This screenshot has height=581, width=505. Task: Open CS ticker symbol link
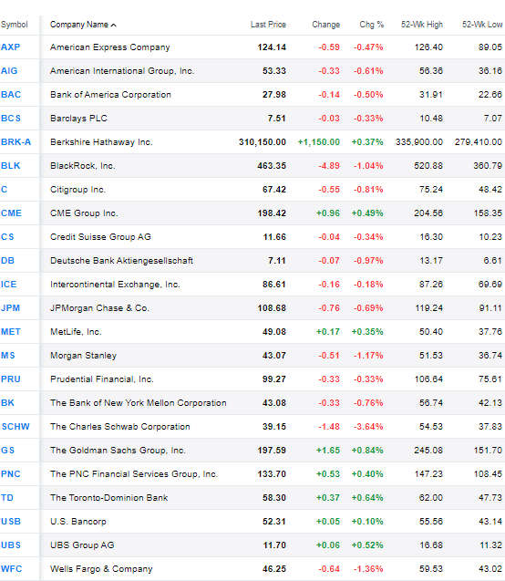point(7,237)
